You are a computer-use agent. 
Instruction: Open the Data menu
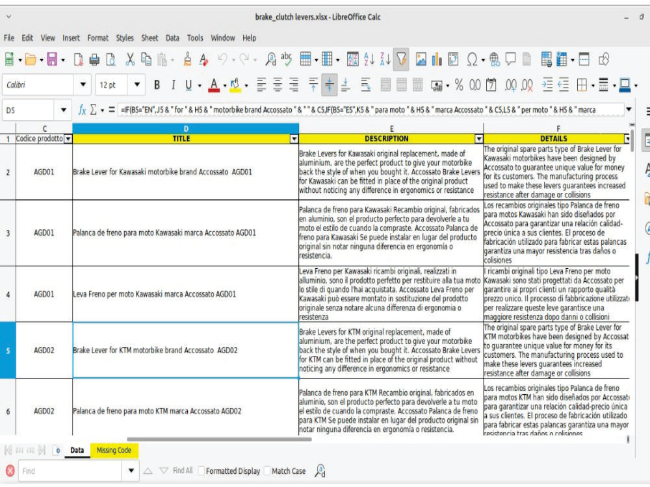point(172,38)
